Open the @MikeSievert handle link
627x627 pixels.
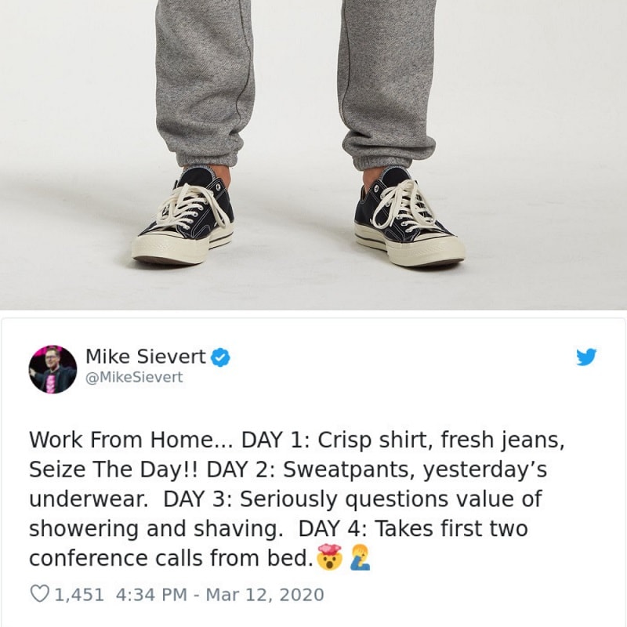click(134, 377)
